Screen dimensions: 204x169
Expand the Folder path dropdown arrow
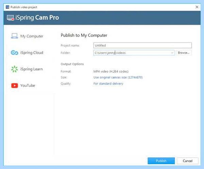[172, 53]
